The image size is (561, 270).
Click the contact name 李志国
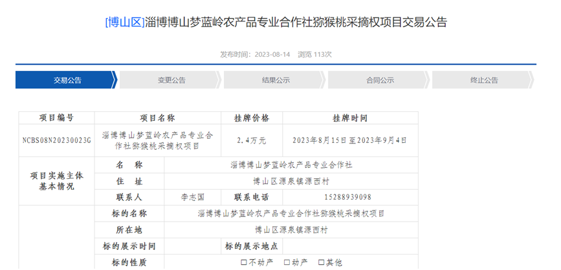[x=192, y=197]
